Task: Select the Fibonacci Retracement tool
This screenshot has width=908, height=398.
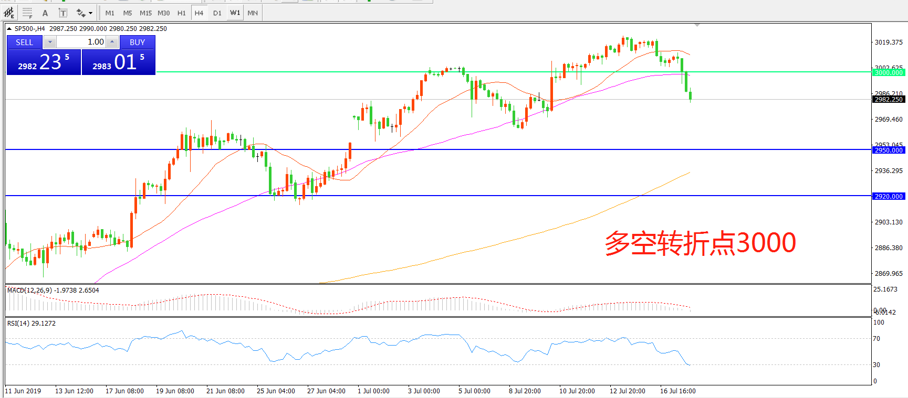Action: click(27, 13)
